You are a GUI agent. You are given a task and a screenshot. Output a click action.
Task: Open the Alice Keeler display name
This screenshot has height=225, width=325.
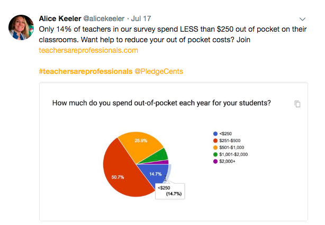(x=60, y=18)
